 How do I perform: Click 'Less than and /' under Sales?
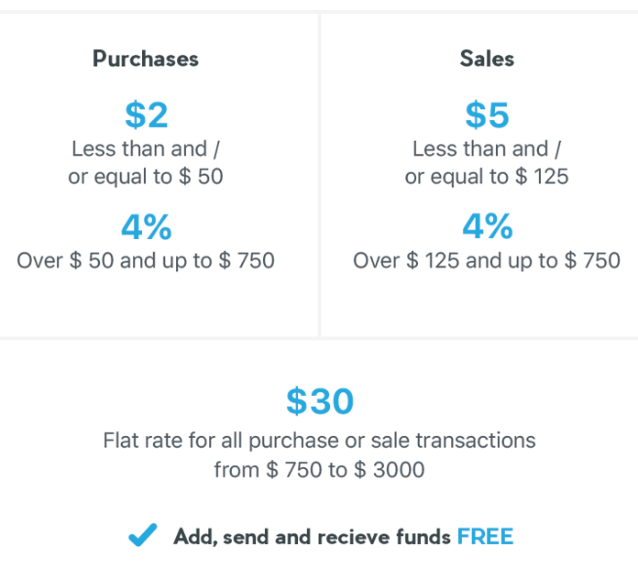pos(487,148)
